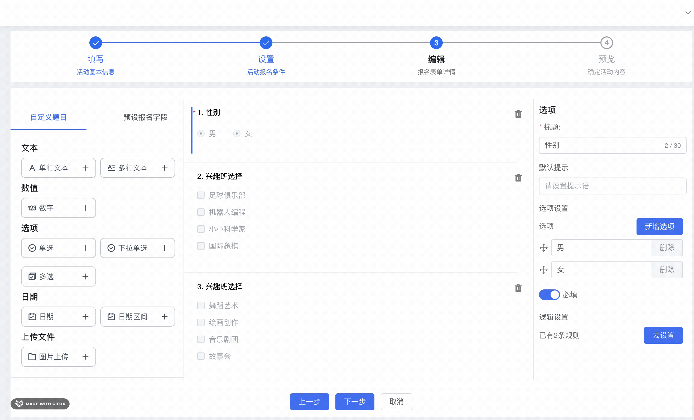This screenshot has height=420, width=694.
Task: Turn off the 必填 switch
Action: pyautogui.click(x=549, y=295)
